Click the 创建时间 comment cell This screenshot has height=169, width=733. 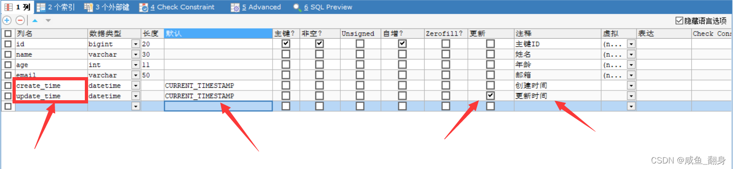[x=558, y=85]
